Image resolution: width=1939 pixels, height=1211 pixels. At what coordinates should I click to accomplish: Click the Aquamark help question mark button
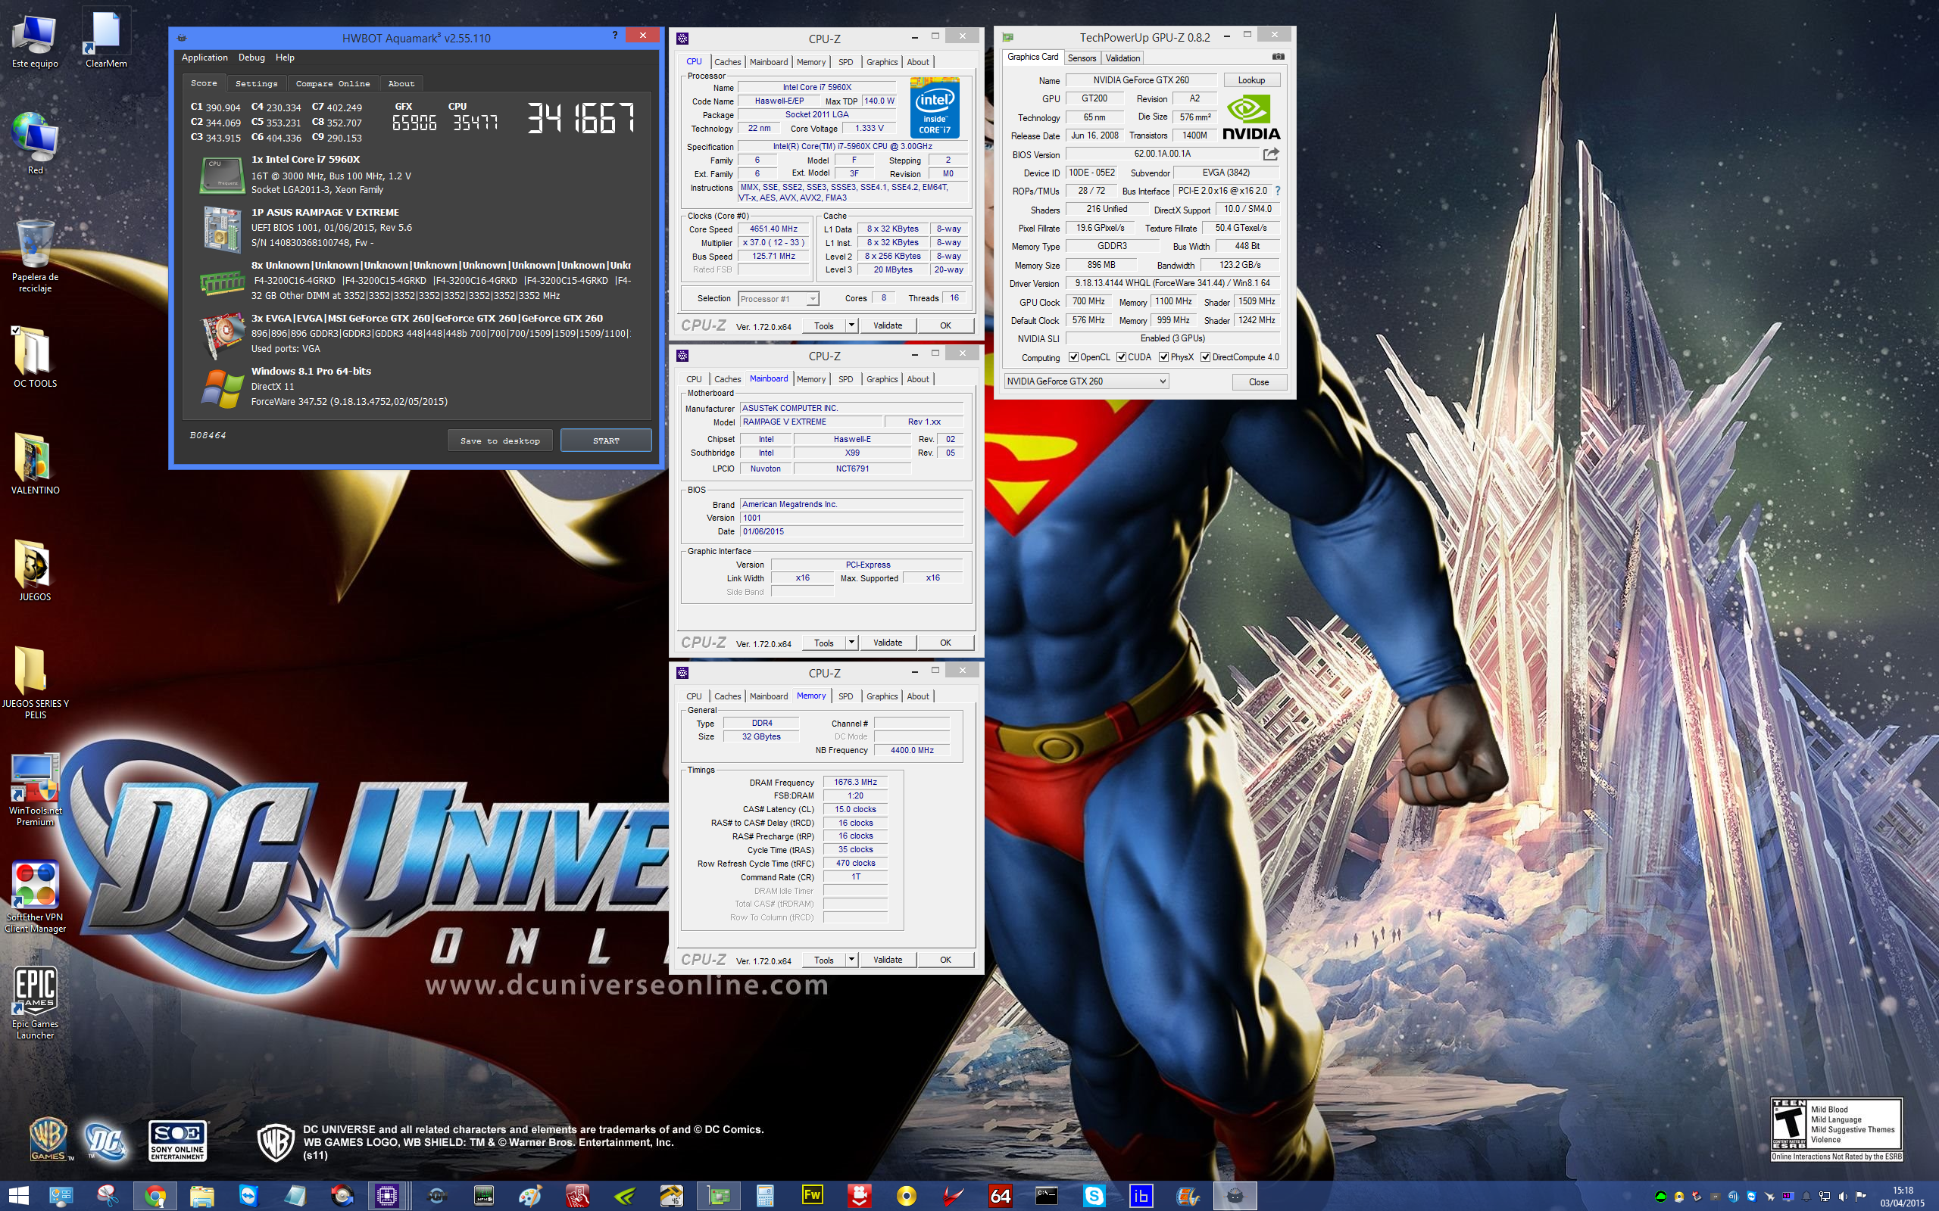pyautogui.click(x=614, y=36)
